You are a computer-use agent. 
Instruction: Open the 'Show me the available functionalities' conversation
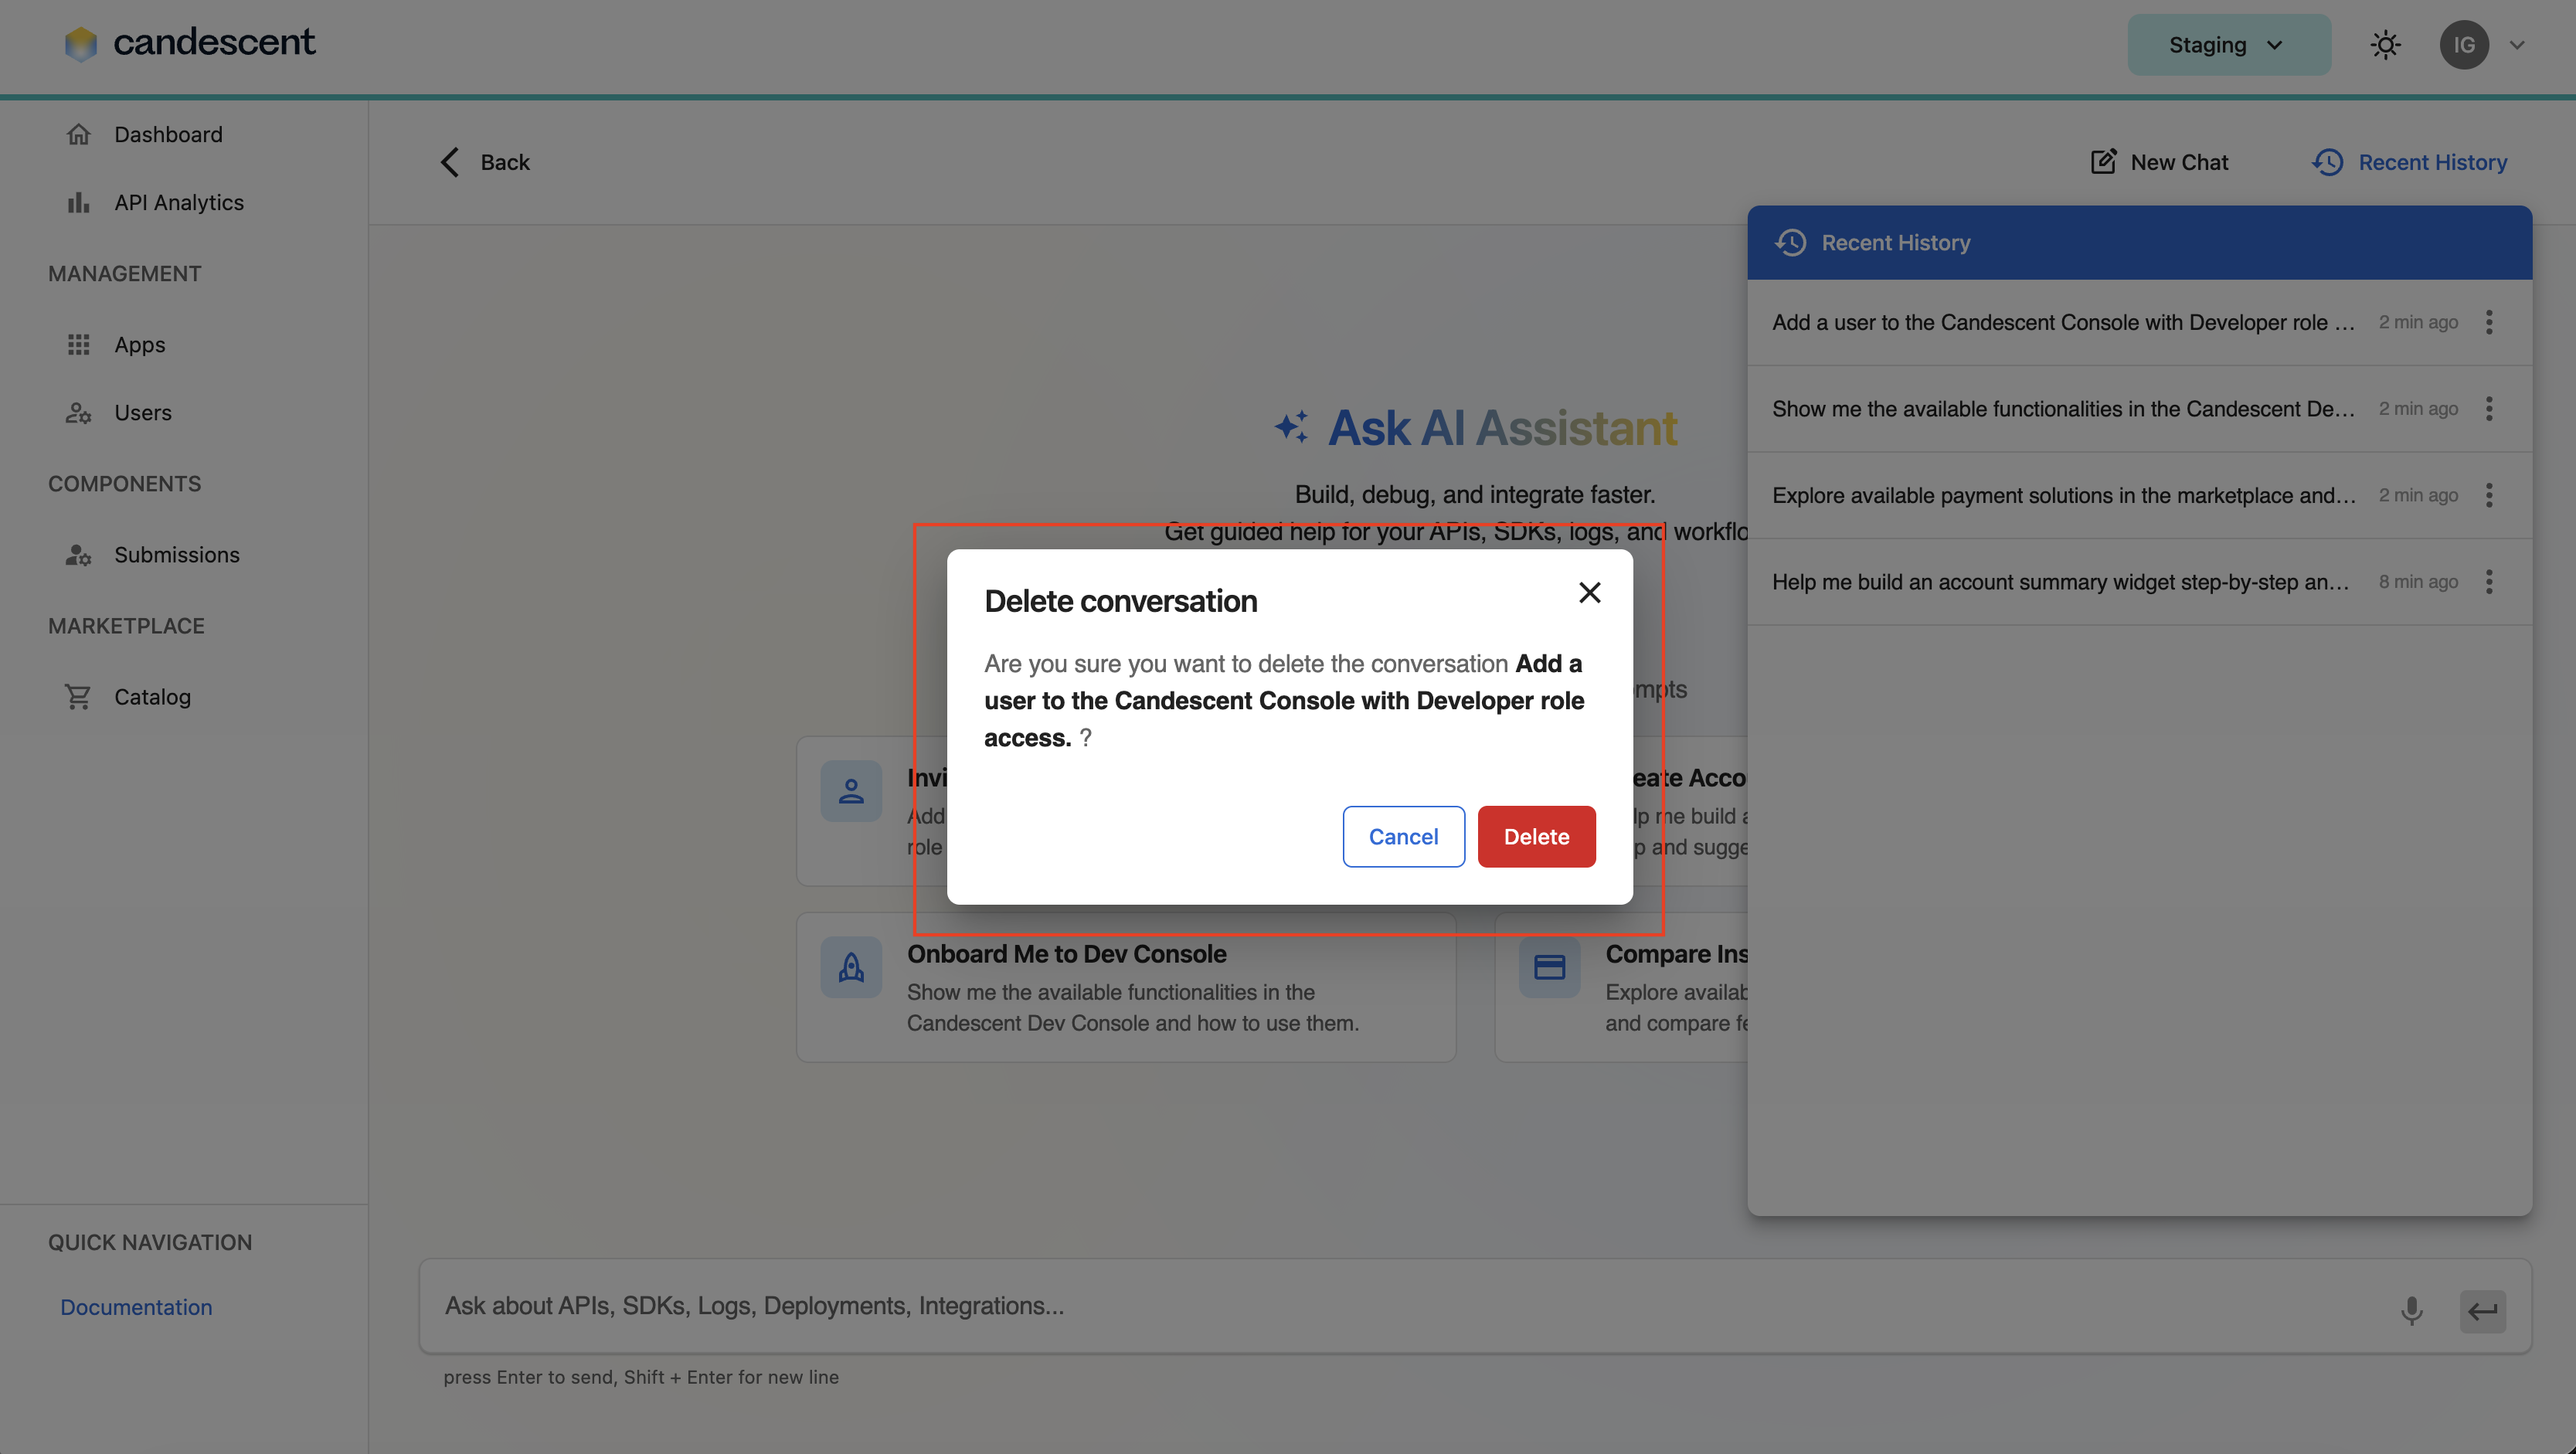[2063, 409]
